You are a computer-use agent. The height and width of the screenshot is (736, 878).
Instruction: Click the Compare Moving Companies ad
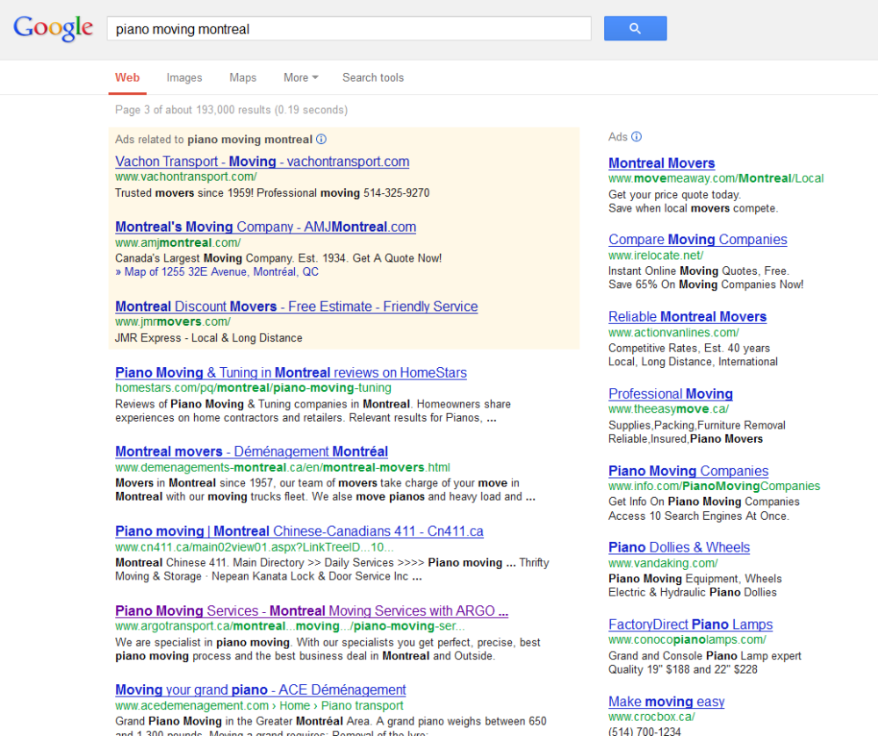click(x=697, y=240)
